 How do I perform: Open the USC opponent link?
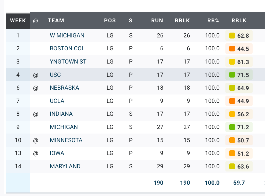pyautogui.click(x=55, y=75)
